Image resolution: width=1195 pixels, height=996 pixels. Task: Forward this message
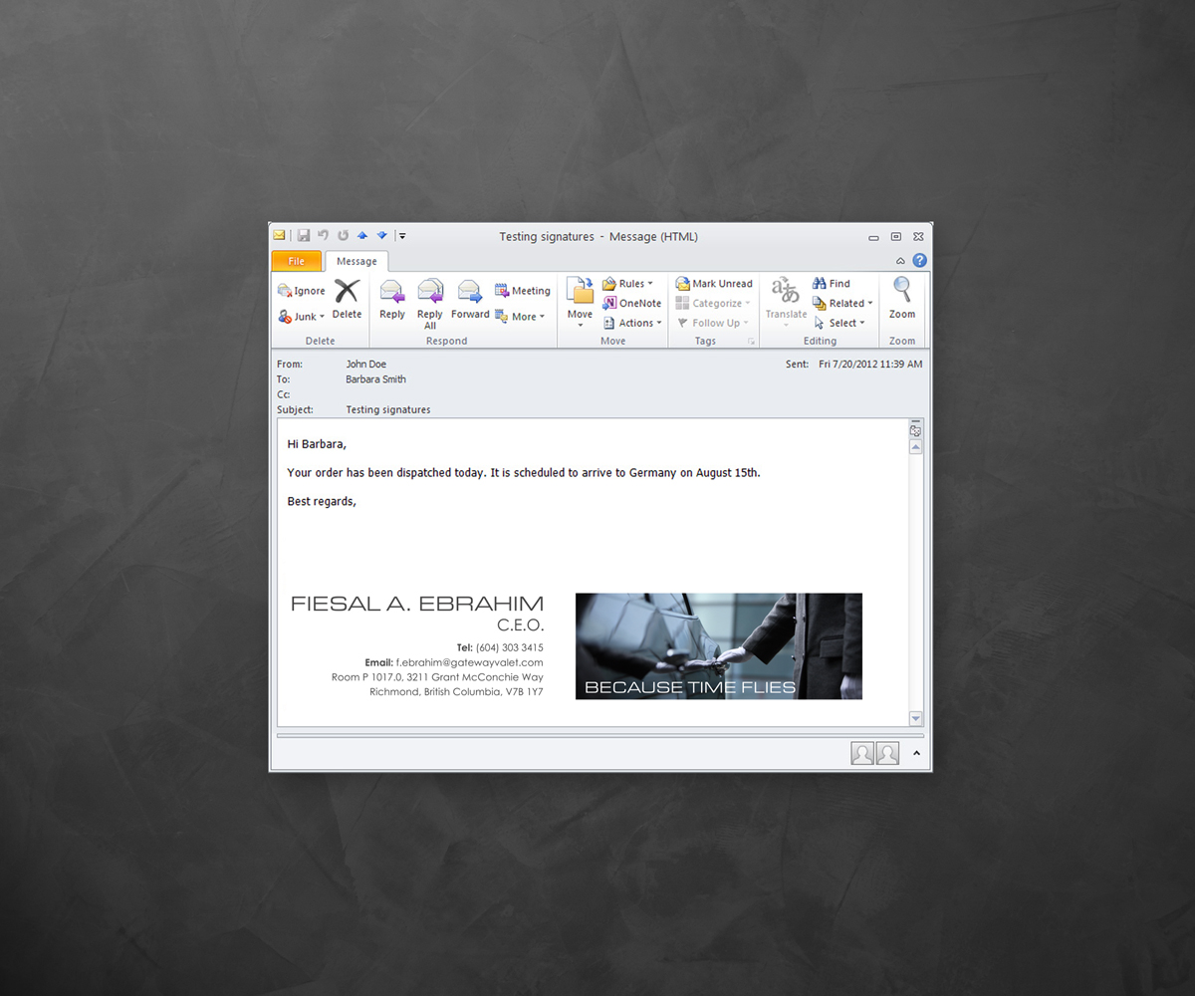point(470,292)
